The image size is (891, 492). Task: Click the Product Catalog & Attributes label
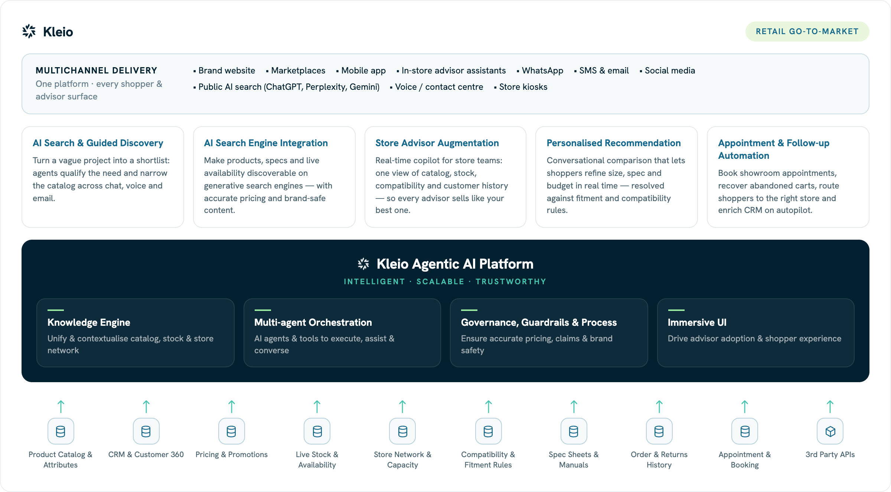pyautogui.click(x=61, y=460)
